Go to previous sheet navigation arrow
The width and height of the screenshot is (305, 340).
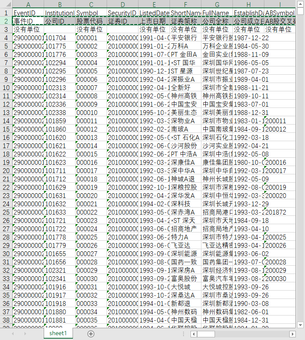(13, 334)
